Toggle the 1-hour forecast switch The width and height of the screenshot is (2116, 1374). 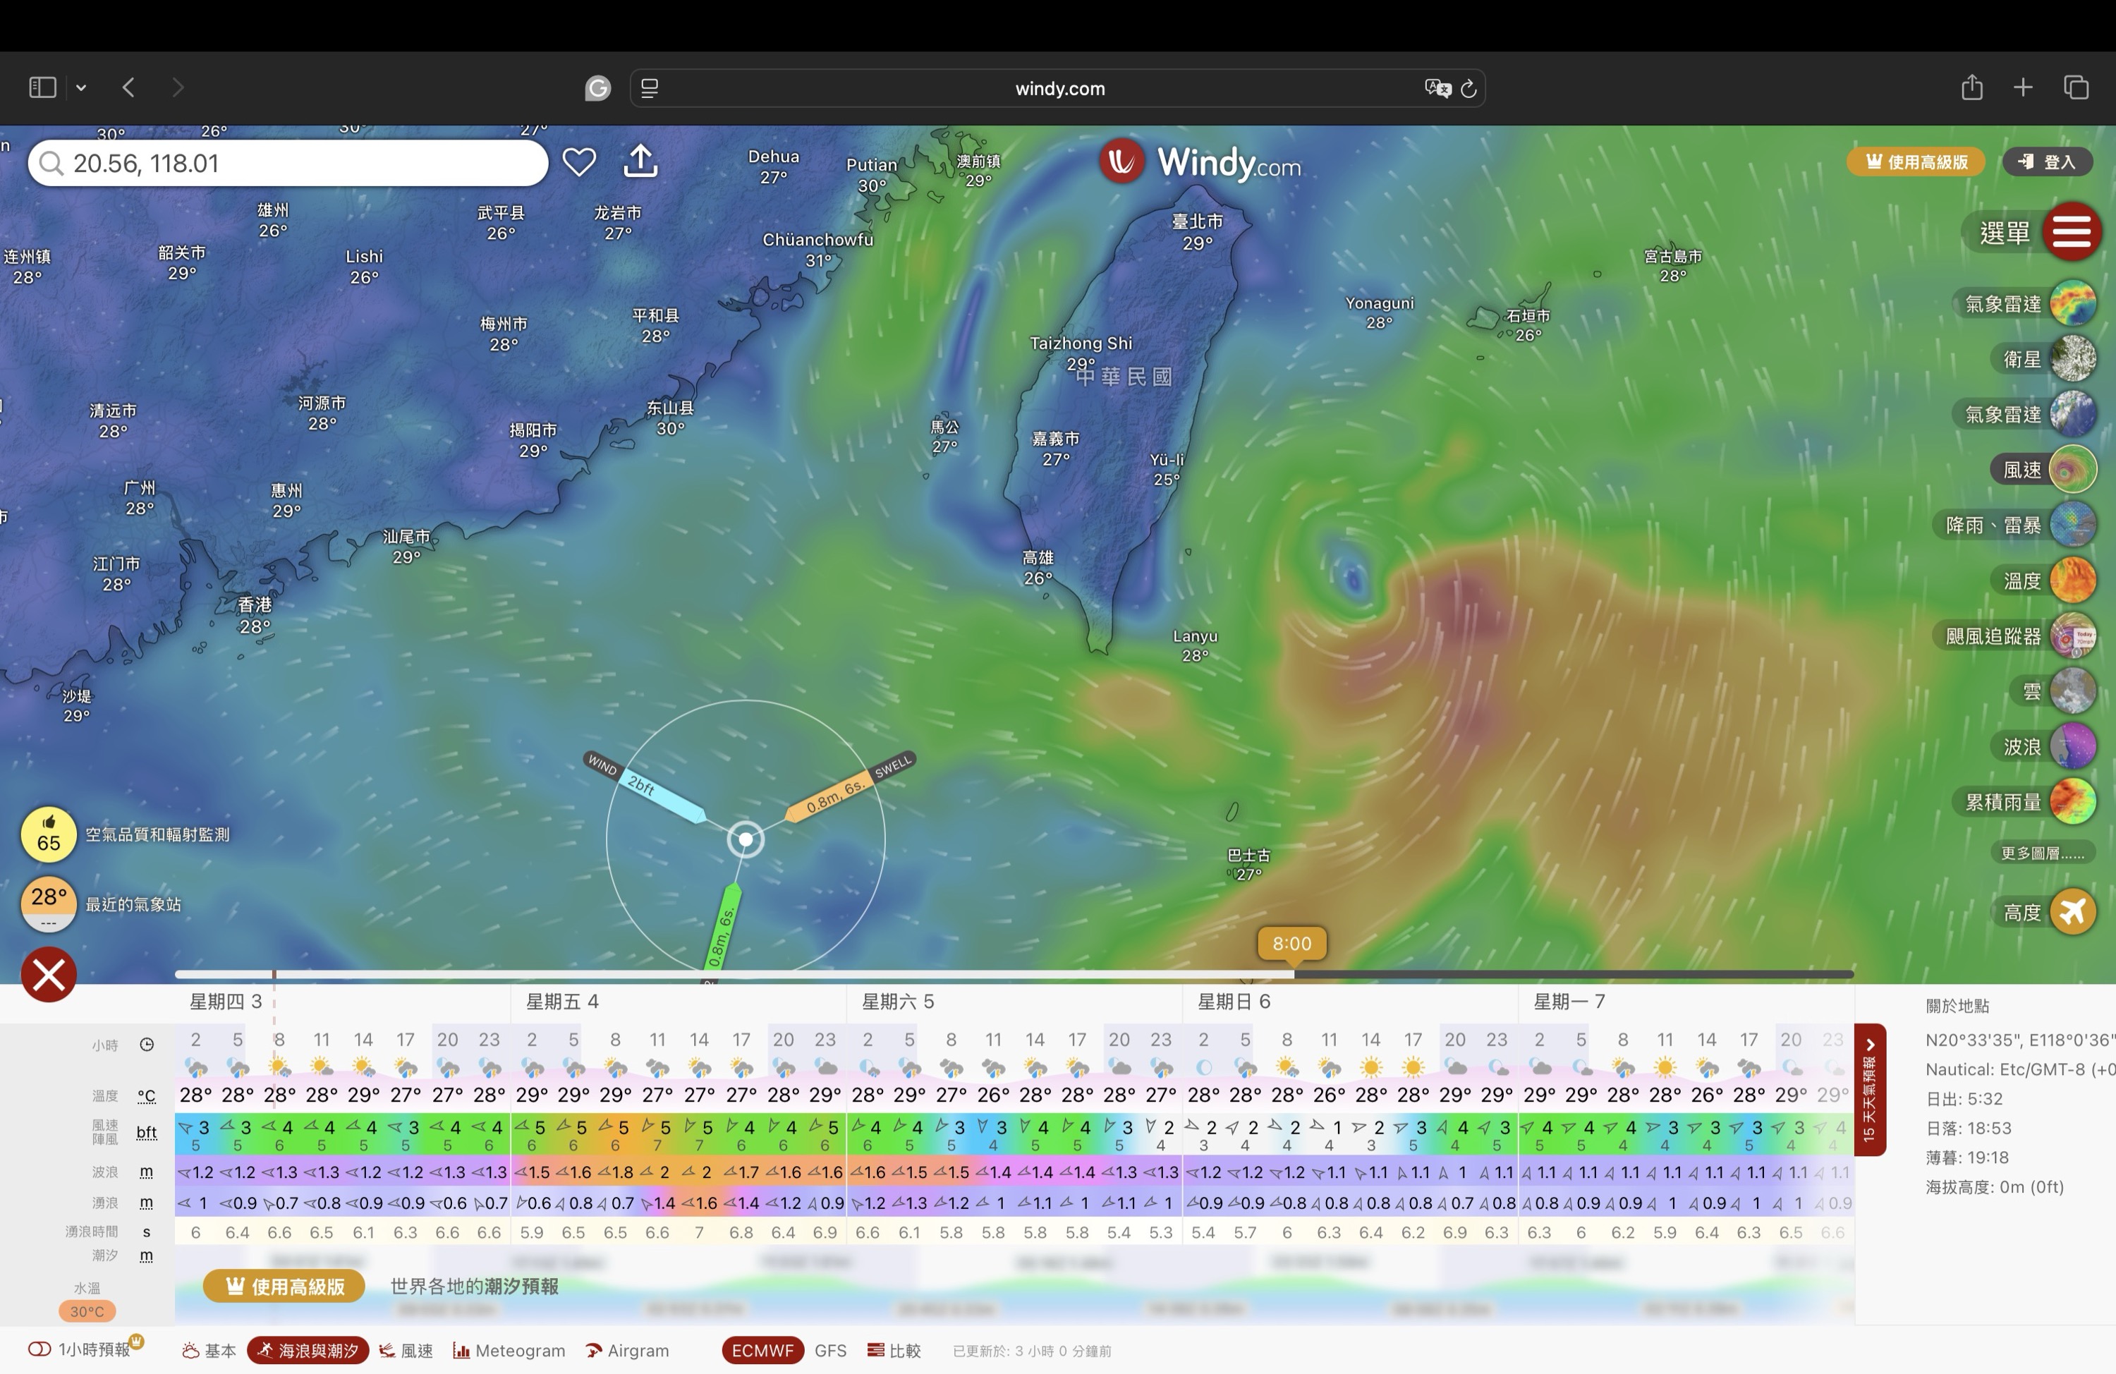[x=40, y=1350]
